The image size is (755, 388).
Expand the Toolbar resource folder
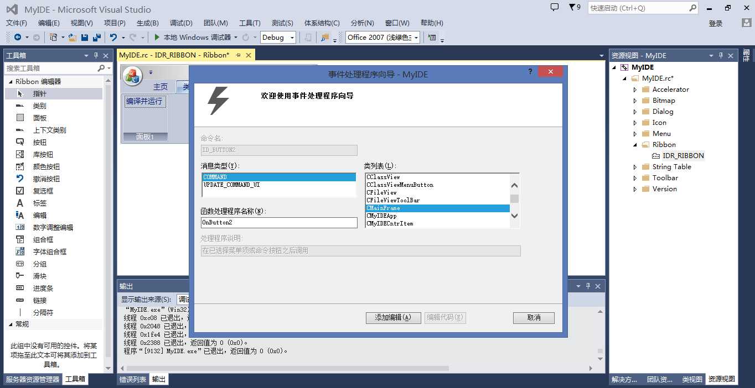click(635, 178)
